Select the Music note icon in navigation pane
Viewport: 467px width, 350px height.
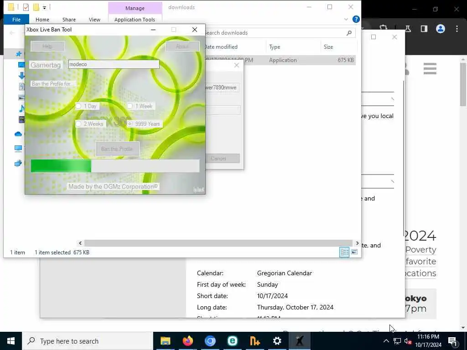coord(21,108)
